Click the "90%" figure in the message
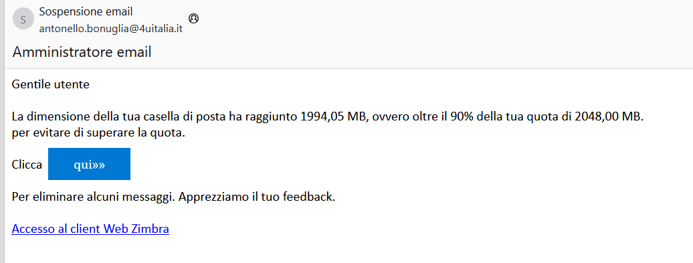This screenshot has width=693, height=263. tap(463, 117)
